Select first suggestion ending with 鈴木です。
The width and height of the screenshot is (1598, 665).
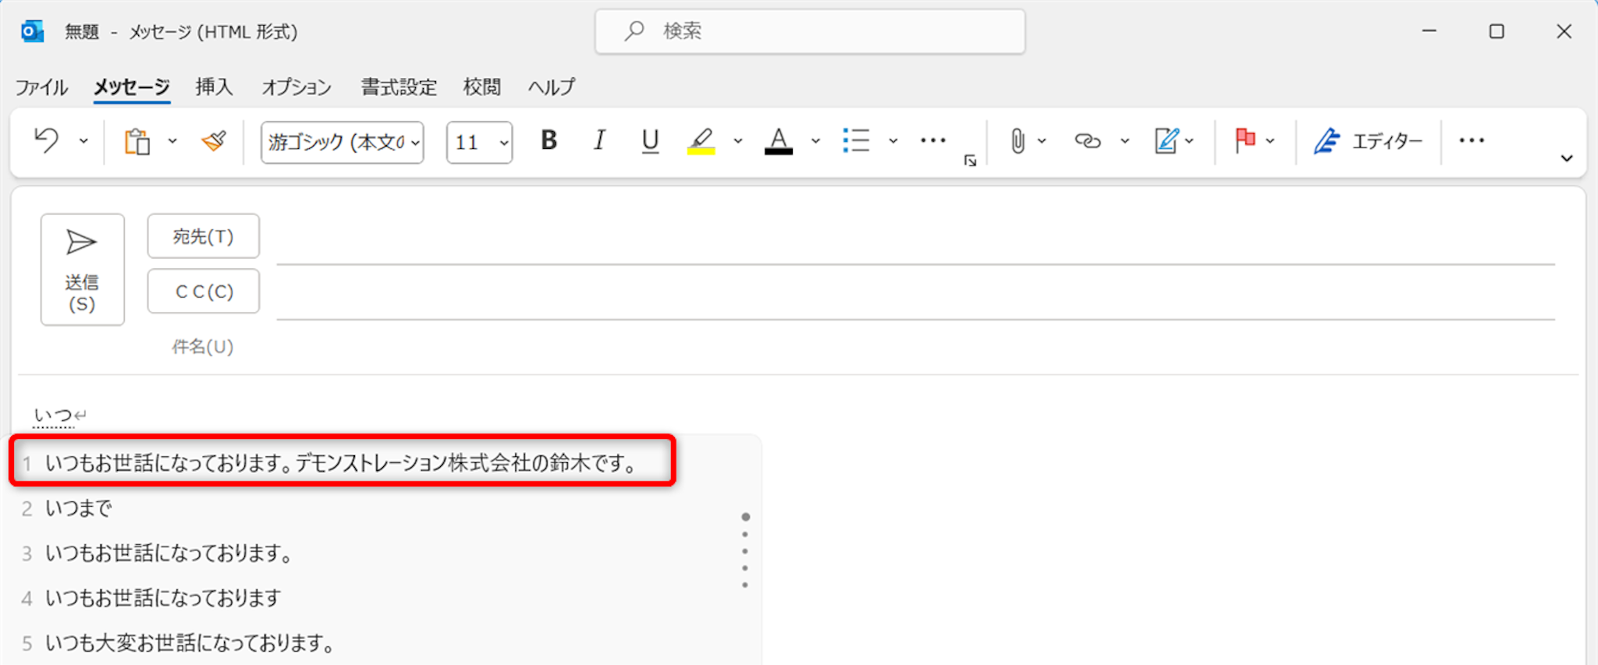(x=342, y=463)
